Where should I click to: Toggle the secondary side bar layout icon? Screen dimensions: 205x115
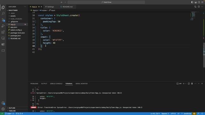(x=199, y=2)
